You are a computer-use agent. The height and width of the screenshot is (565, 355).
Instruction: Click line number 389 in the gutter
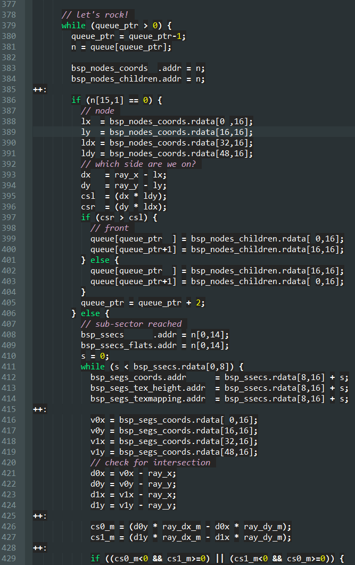pos(9,132)
